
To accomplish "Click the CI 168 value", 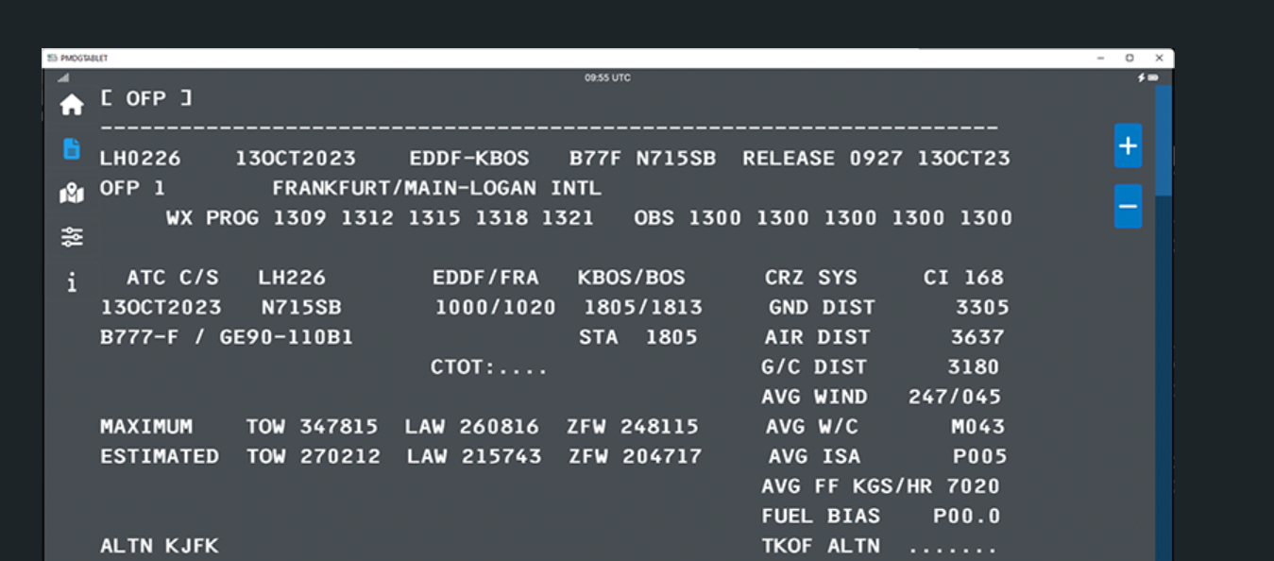I will click(x=963, y=278).
